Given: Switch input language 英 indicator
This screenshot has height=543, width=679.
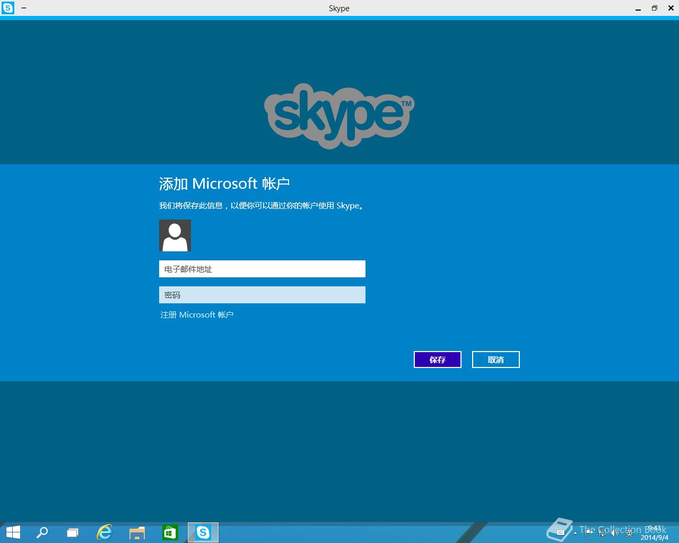Looking at the screenshot, I should pyautogui.click(x=629, y=533).
